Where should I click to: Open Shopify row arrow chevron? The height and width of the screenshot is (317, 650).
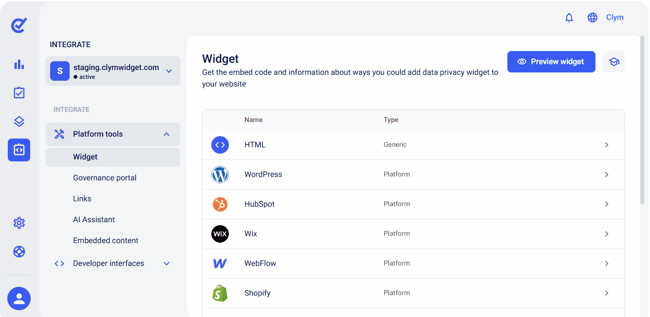pyautogui.click(x=607, y=293)
